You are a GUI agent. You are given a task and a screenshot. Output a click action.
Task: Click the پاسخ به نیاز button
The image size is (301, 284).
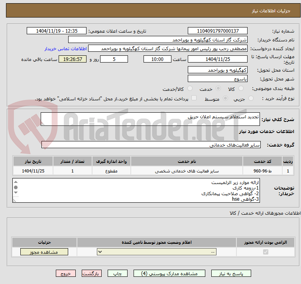tap(231, 274)
